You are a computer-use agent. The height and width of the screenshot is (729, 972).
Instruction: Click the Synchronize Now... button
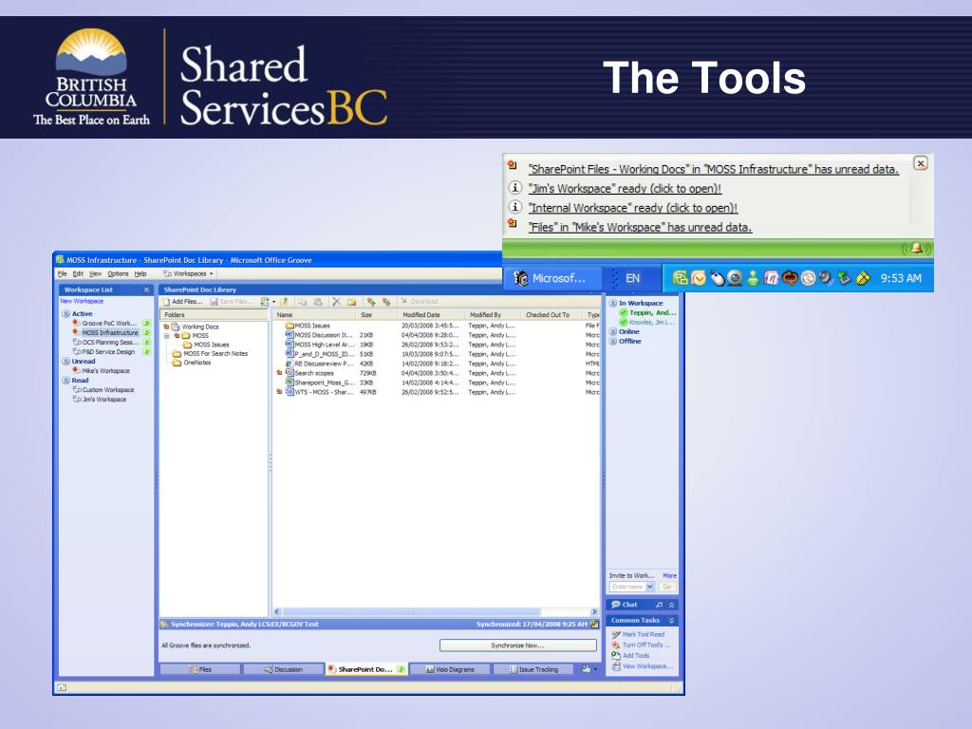517,645
